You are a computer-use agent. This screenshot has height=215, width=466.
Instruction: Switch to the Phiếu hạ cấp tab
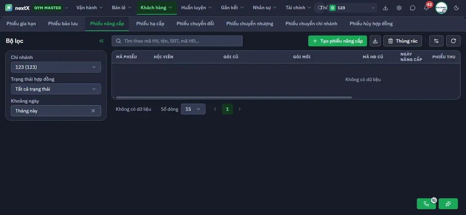pyautogui.click(x=150, y=24)
